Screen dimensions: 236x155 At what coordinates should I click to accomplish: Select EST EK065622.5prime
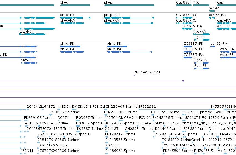119,123
